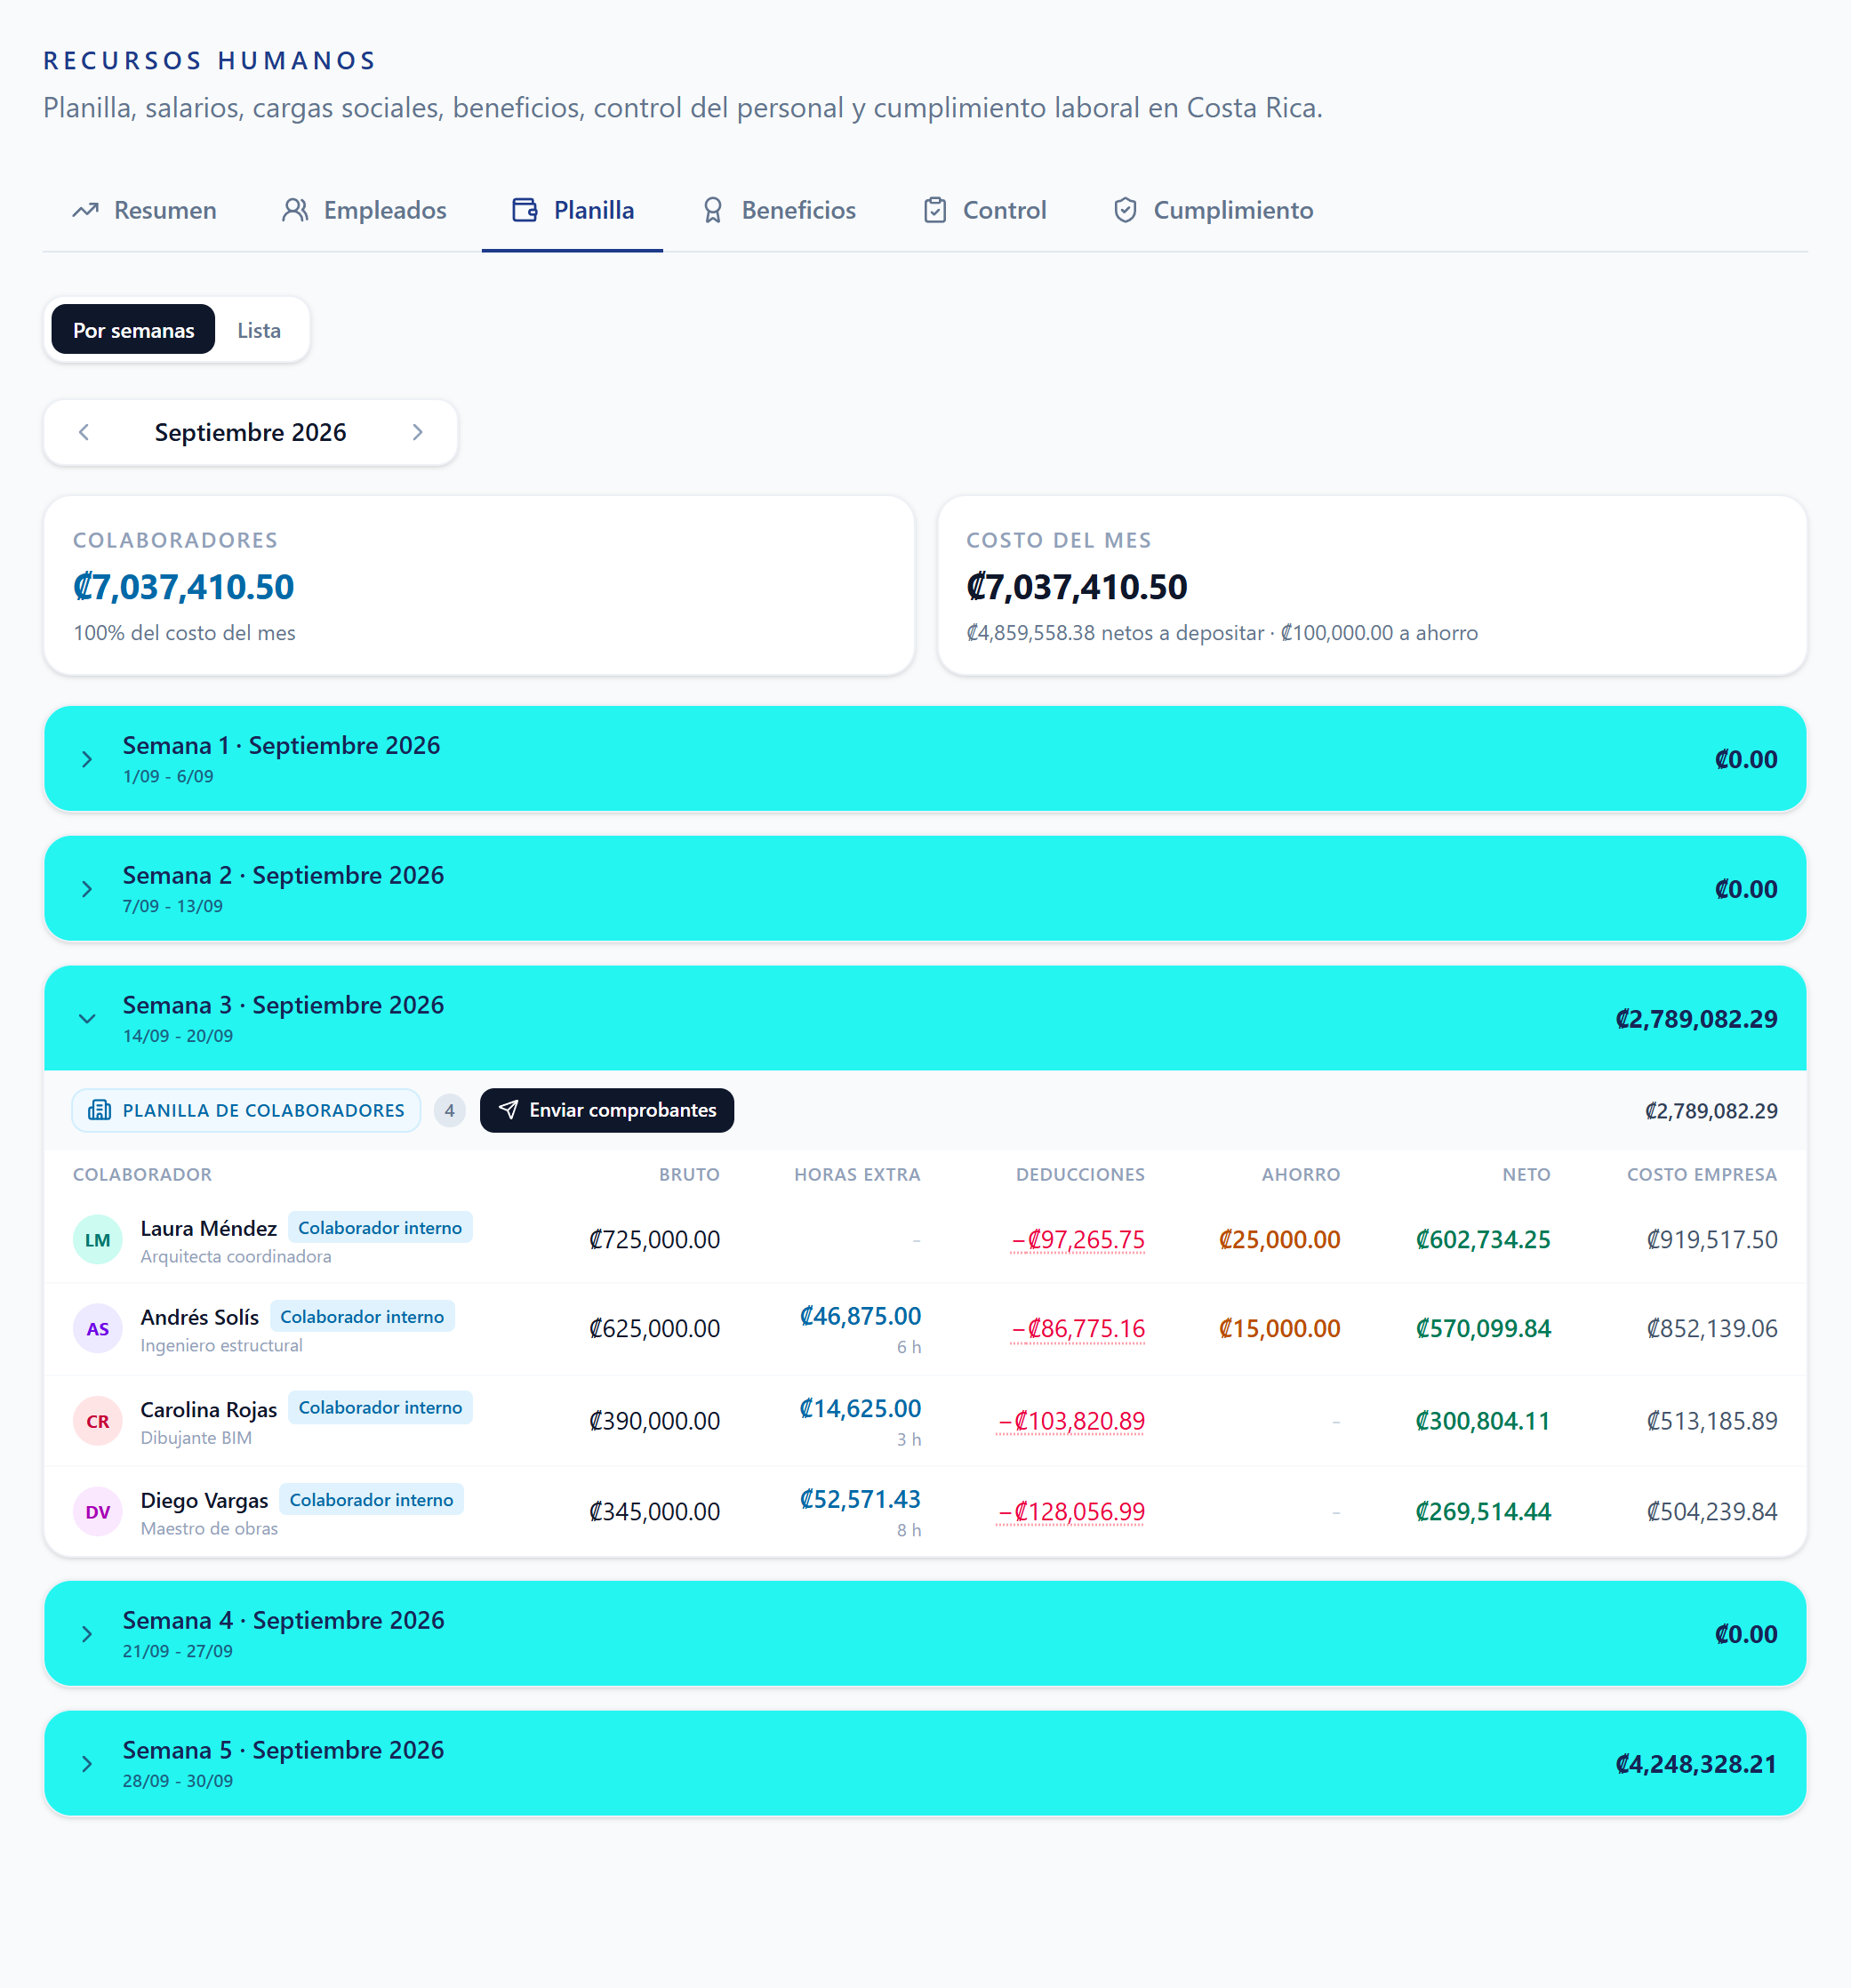Click the building icon in Planilla de Colaboradores
This screenshot has width=1851, height=1988.
coord(99,1110)
